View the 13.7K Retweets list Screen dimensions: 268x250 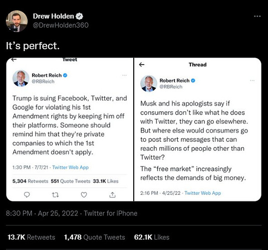(31, 237)
